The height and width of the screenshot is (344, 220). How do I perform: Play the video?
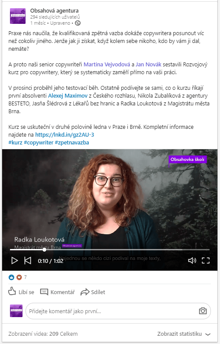point(14,260)
